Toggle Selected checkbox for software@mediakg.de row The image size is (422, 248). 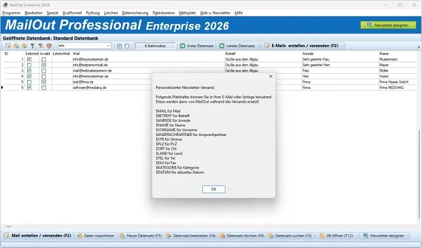coord(30,87)
